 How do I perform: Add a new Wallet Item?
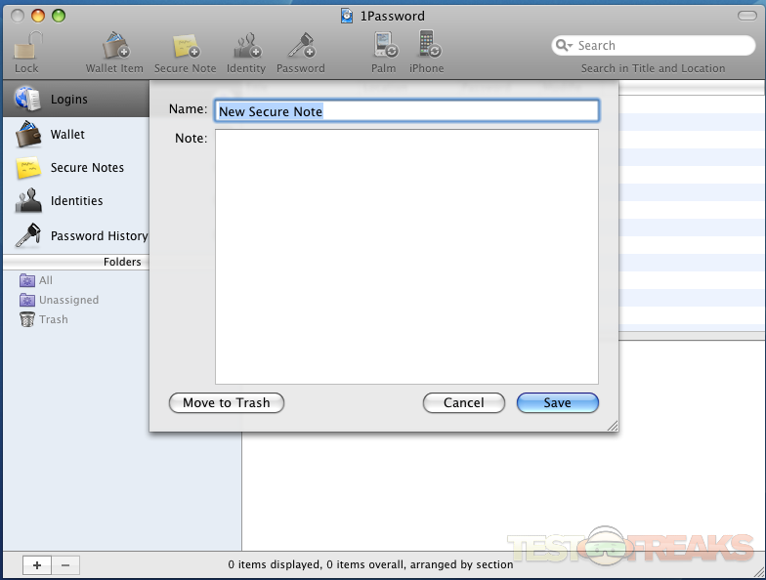(x=115, y=46)
